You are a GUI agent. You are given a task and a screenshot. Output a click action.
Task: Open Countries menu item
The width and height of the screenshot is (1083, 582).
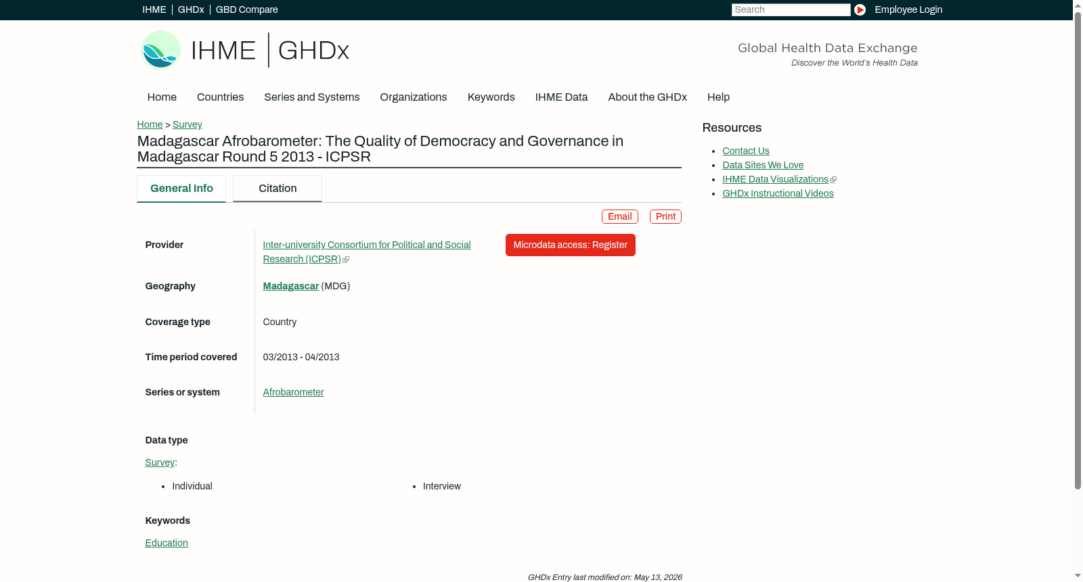coord(220,97)
